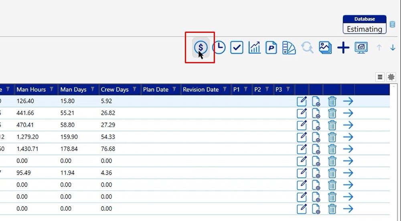Open the monitor layout view icon
The image size is (401, 221).
click(x=361, y=48)
